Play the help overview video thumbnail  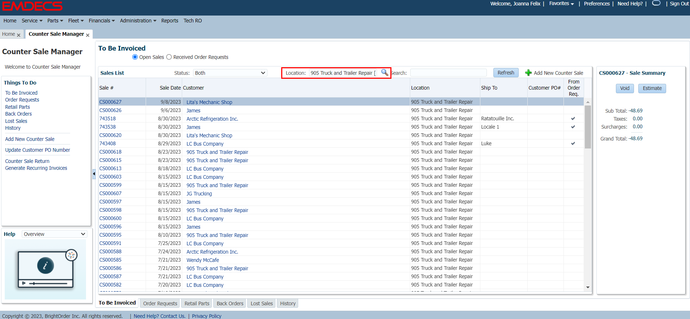46,269
